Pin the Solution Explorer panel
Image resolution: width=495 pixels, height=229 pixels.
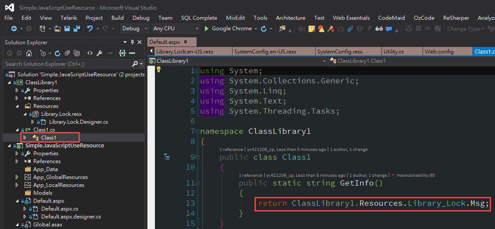click(x=132, y=42)
